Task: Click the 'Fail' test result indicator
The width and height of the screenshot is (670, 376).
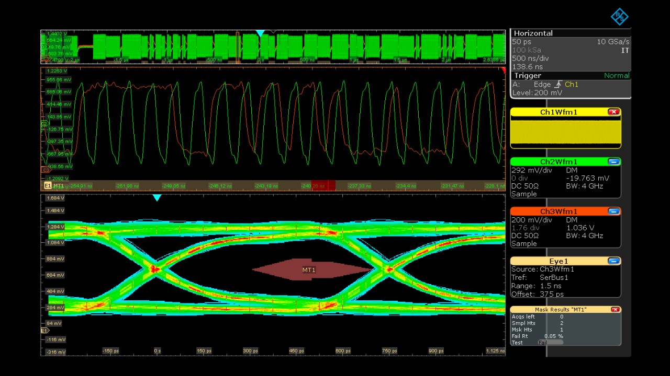Action: point(551,343)
